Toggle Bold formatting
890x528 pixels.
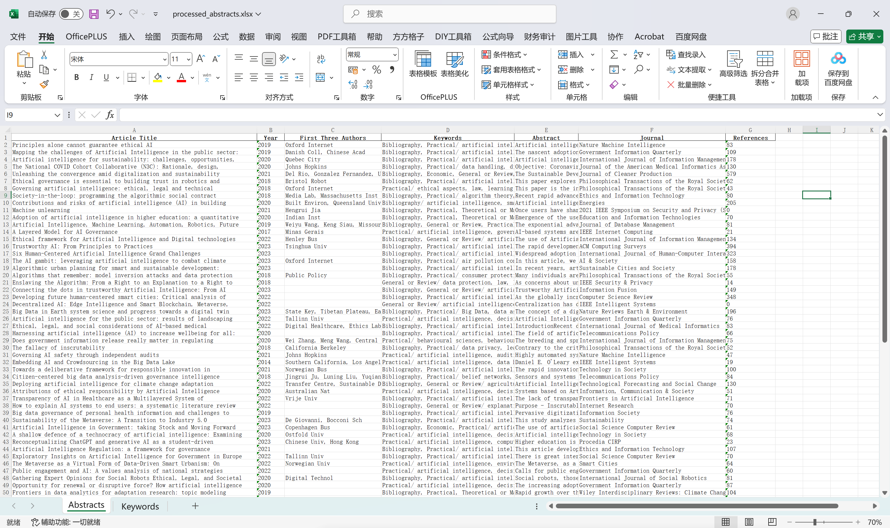pos(76,77)
